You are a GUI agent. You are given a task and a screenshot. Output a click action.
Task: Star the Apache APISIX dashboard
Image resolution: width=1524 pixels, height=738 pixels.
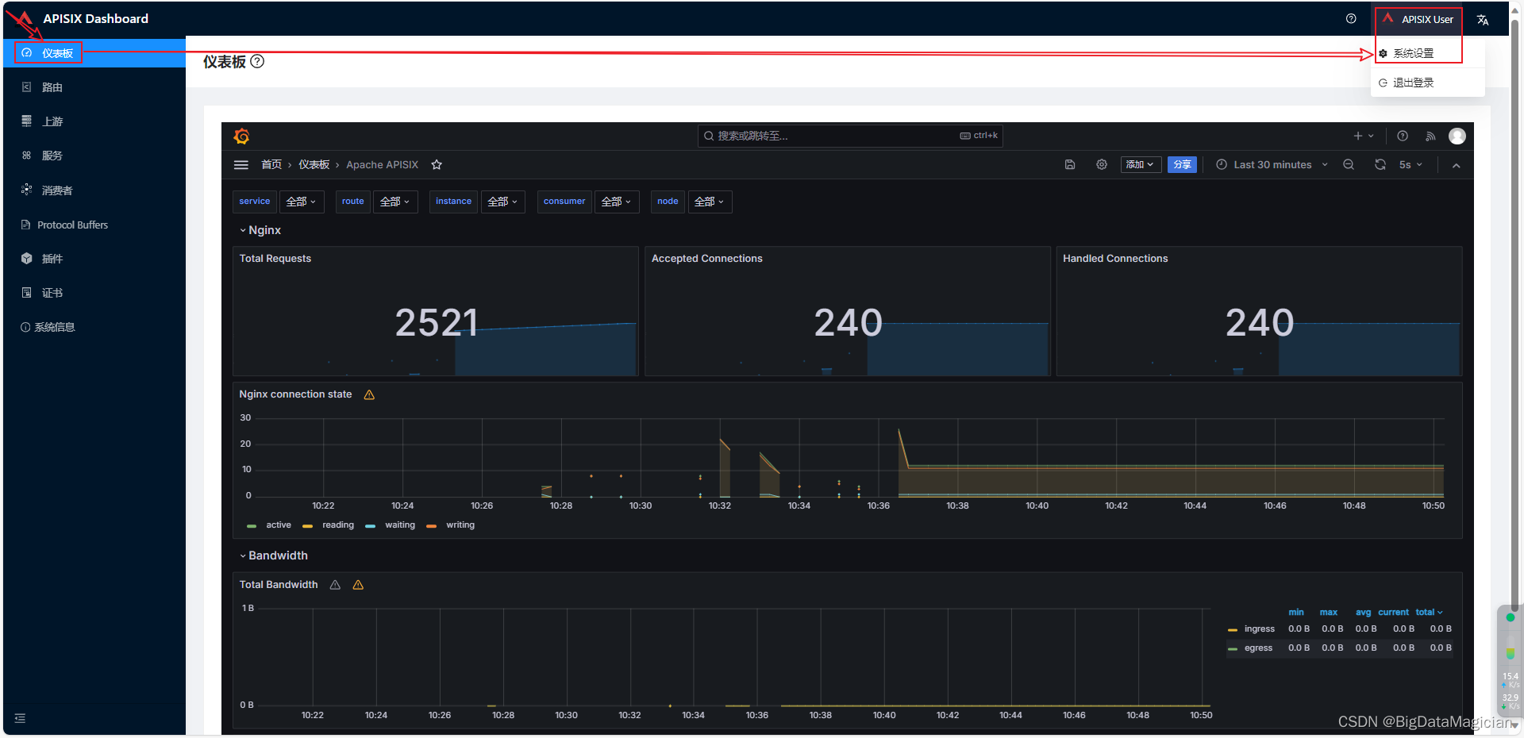coord(437,164)
